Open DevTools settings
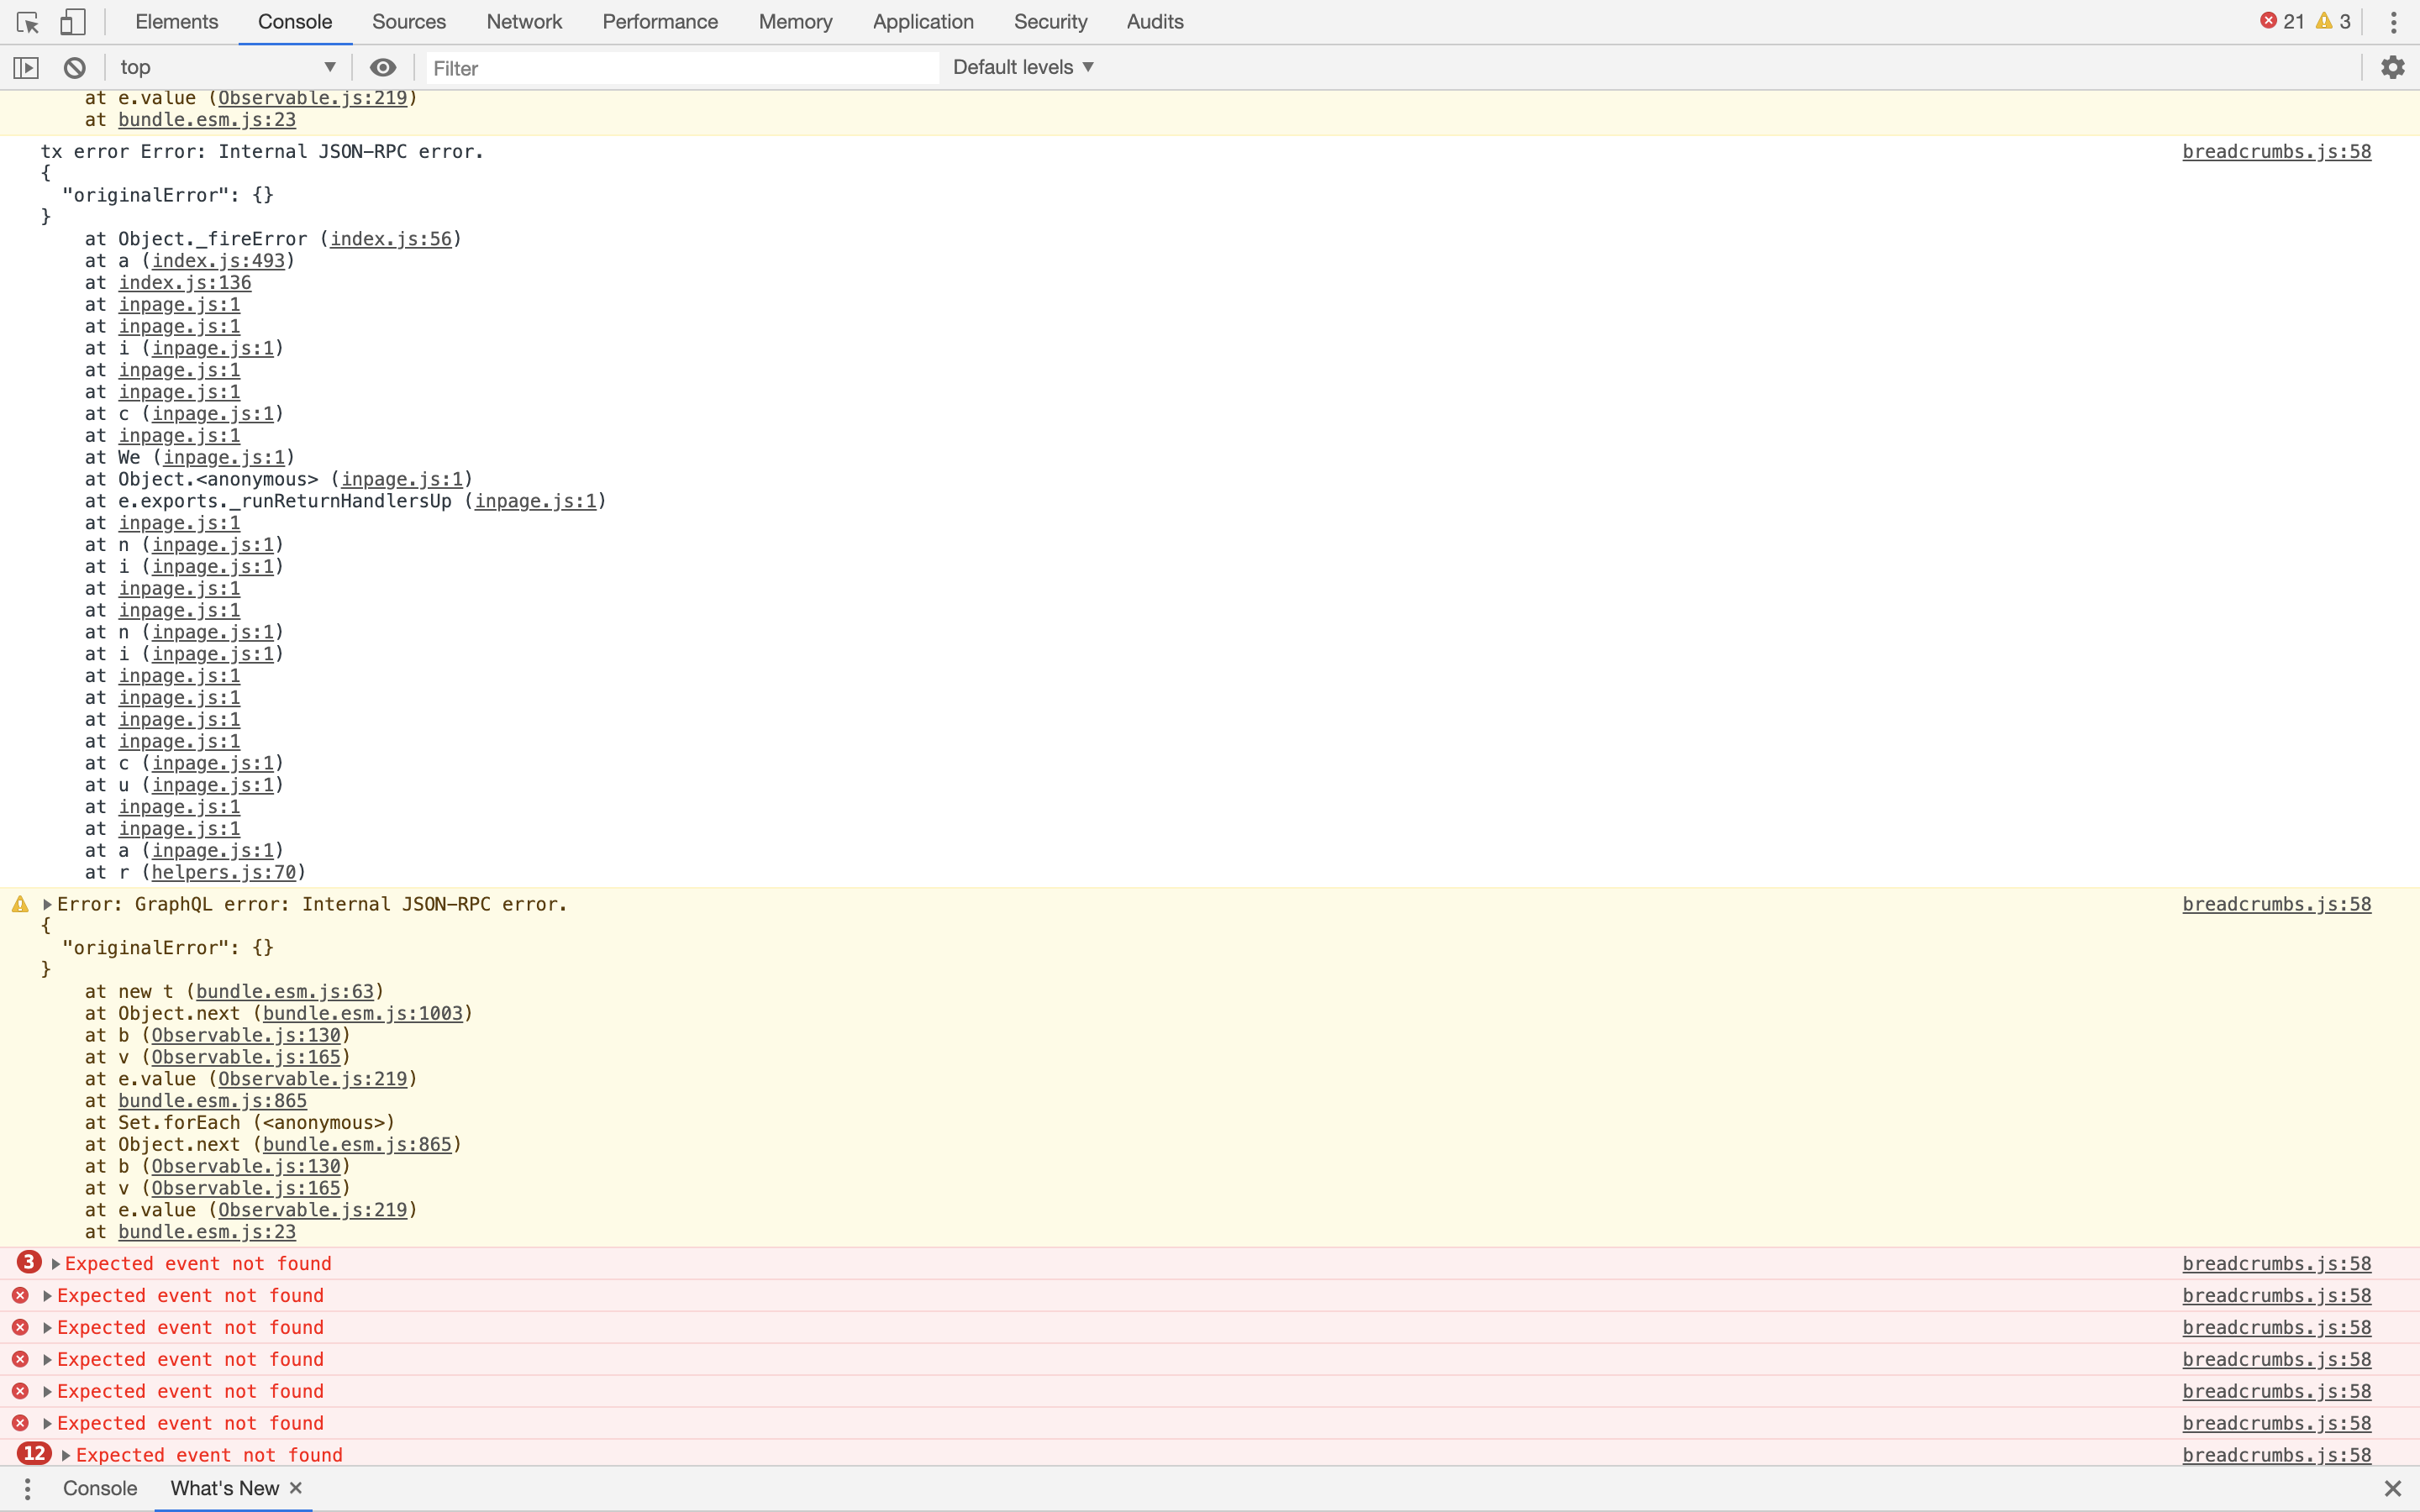The image size is (2420, 1512). point(2393,67)
